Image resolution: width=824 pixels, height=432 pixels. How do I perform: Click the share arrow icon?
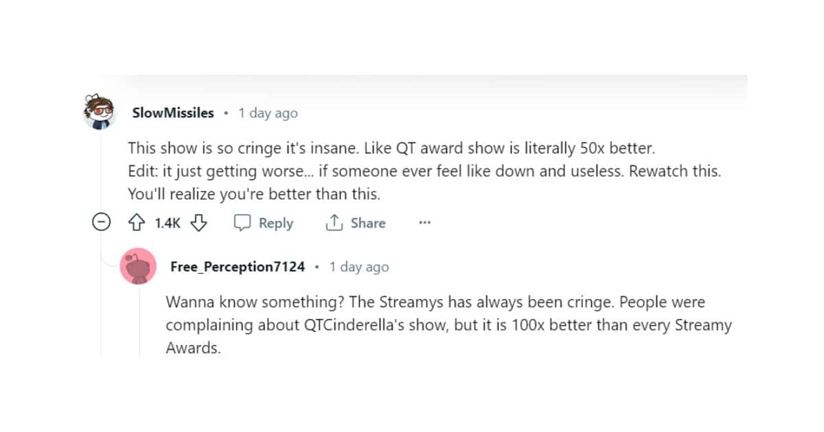[334, 223]
